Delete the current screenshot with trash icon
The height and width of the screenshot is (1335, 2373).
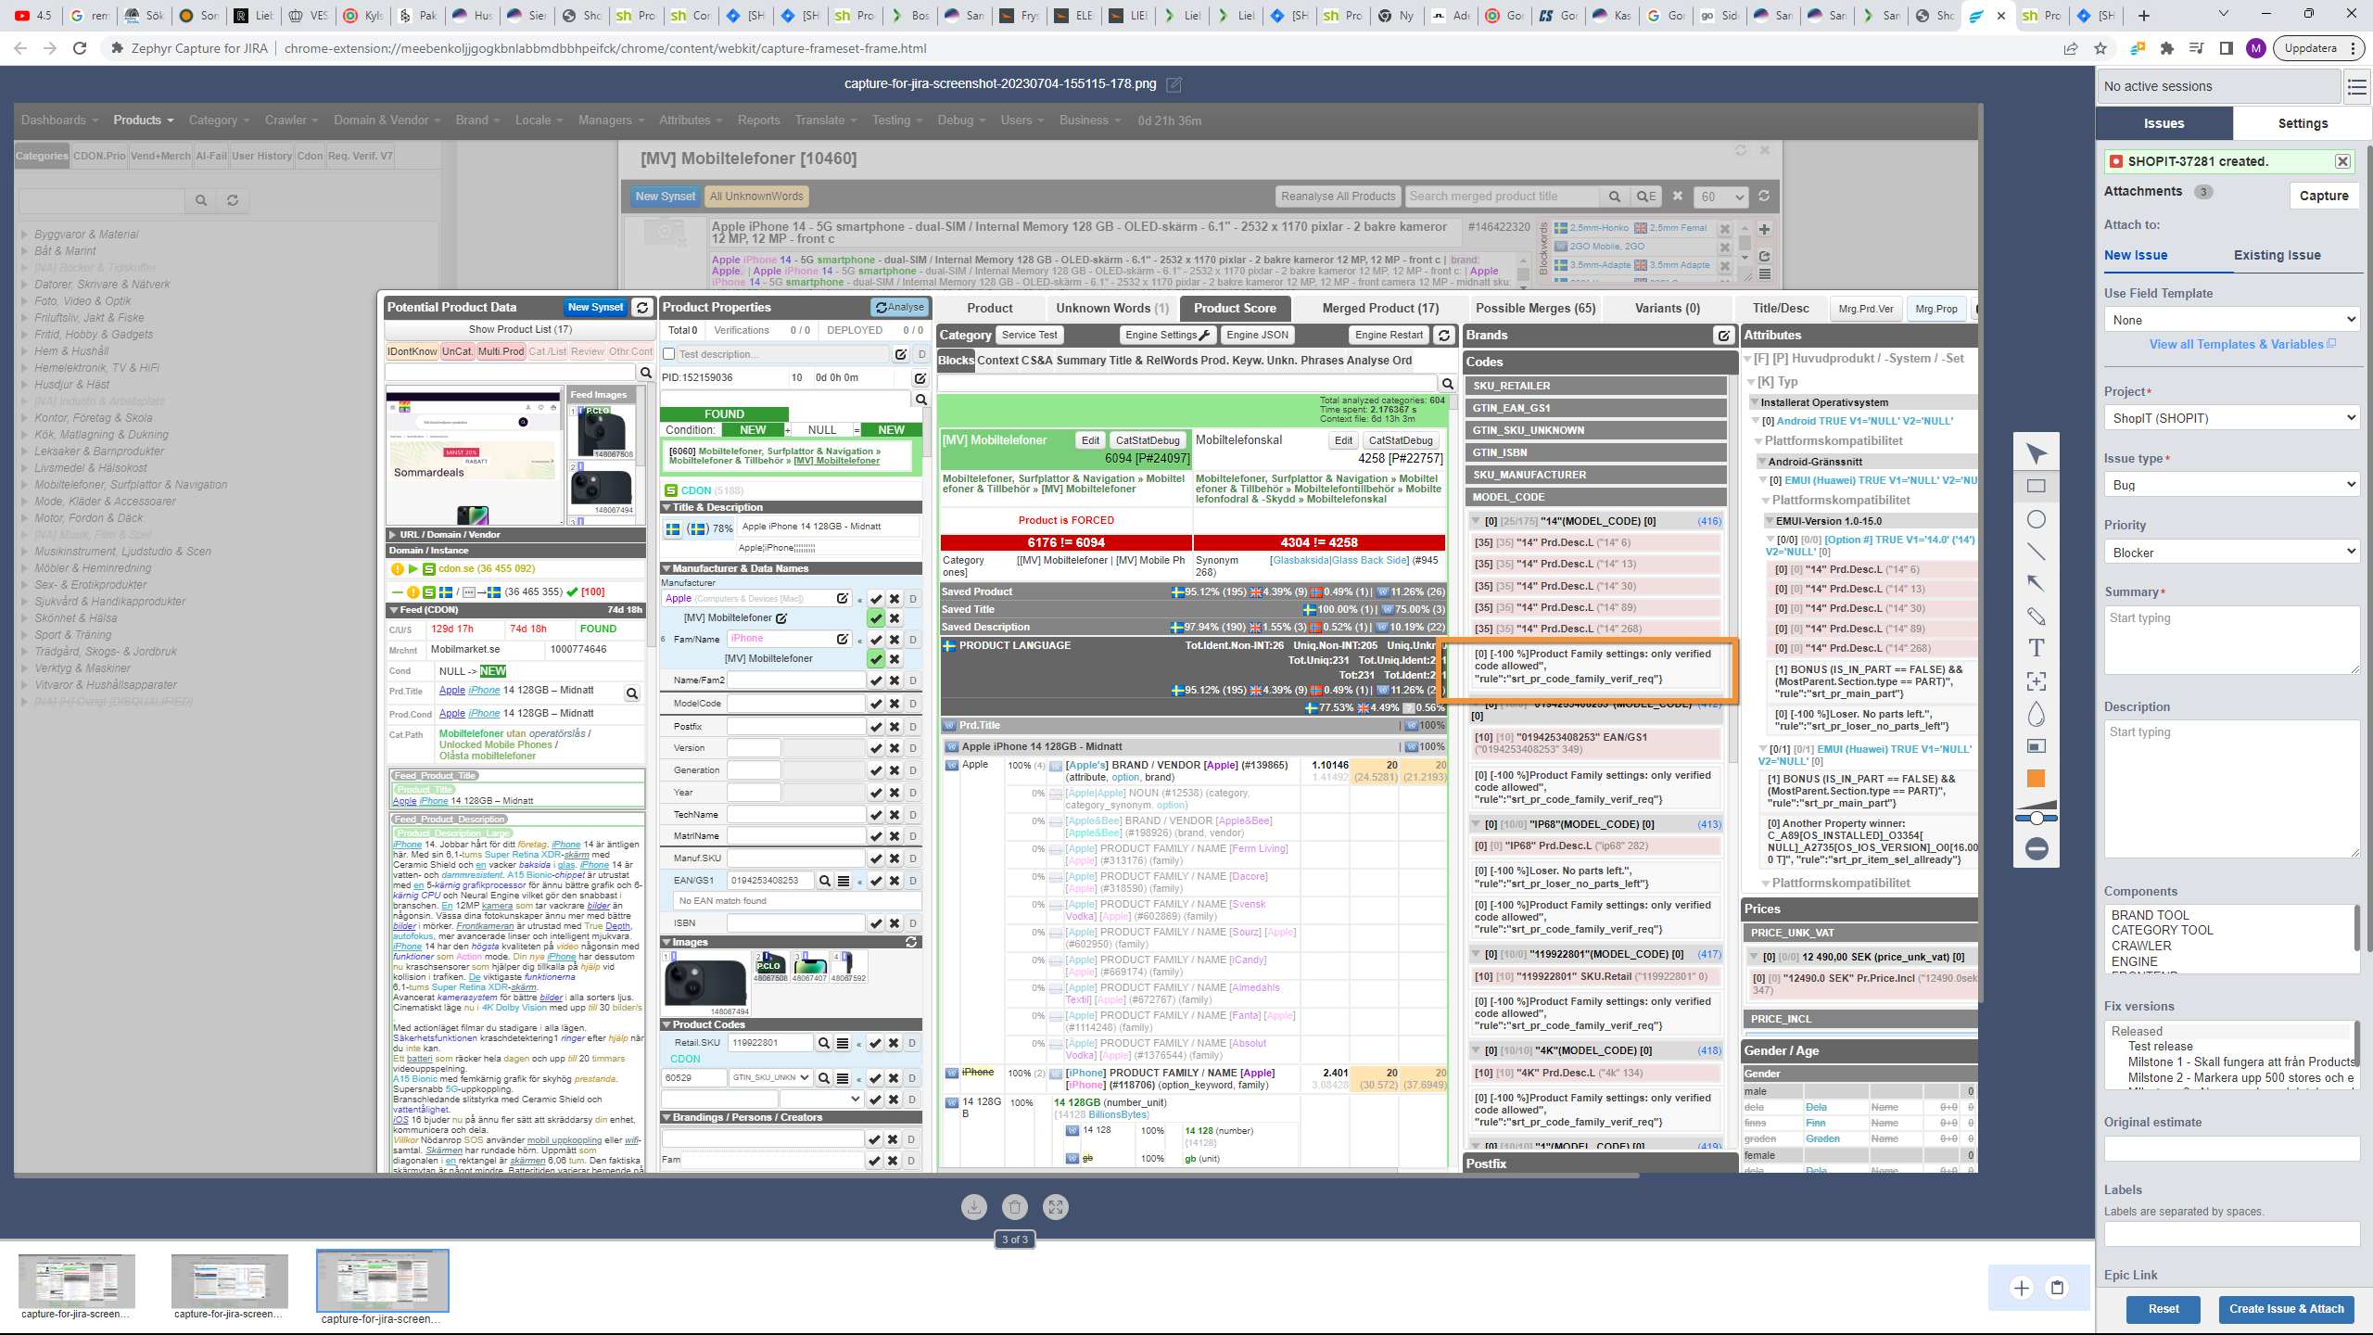[1014, 1207]
